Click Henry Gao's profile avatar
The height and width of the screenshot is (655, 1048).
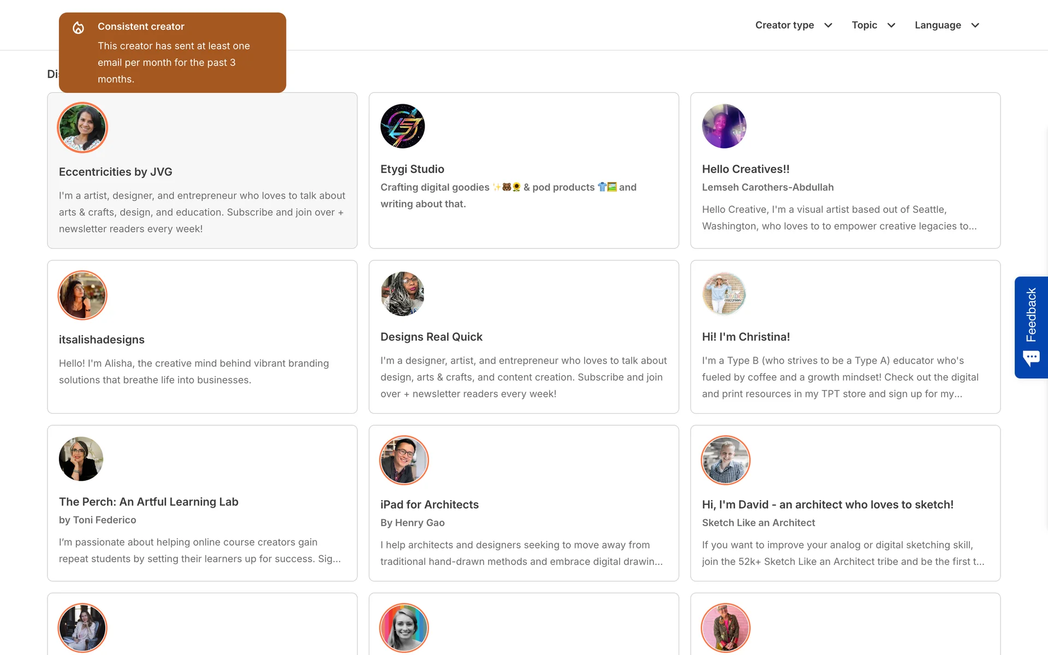pyautogui.click(x=404, y=460)
